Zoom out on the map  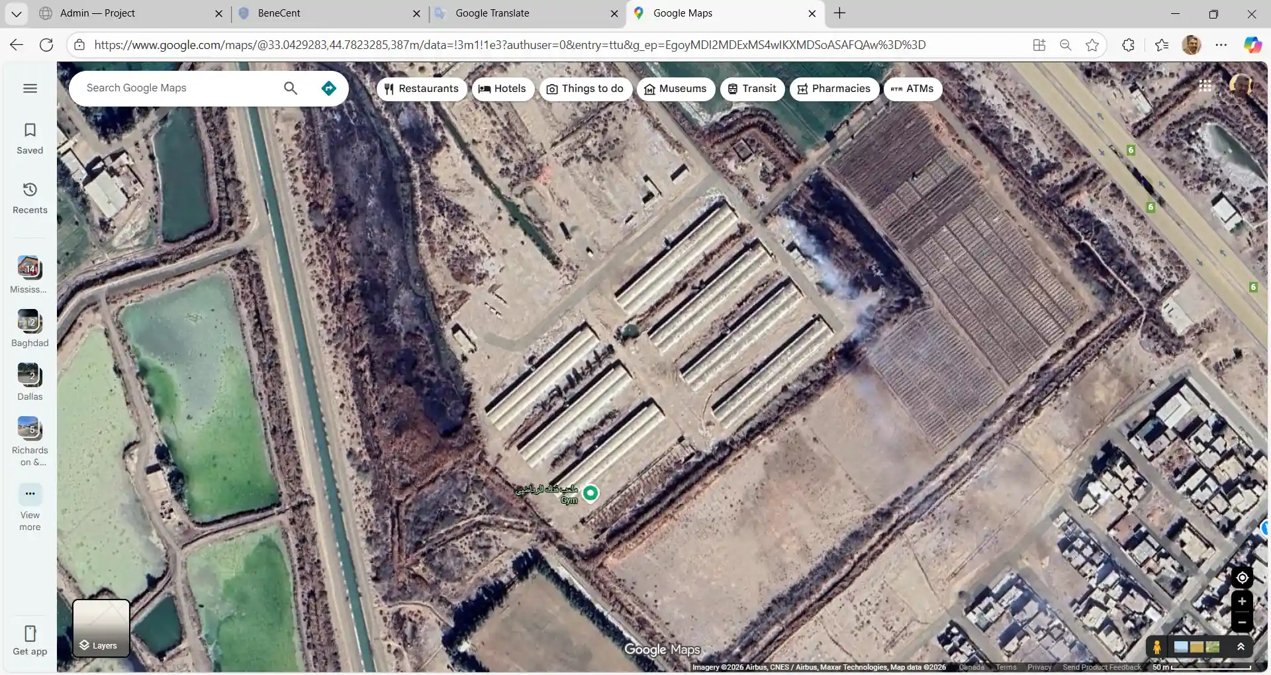pos(1242,622)
